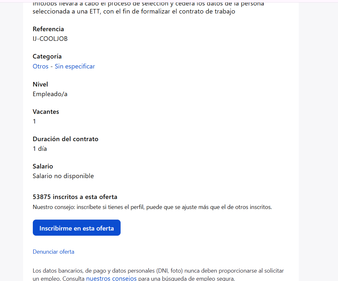
Task: Select the 1 día contract duration value
Action: pyautogui.click(x=40, y=149)
